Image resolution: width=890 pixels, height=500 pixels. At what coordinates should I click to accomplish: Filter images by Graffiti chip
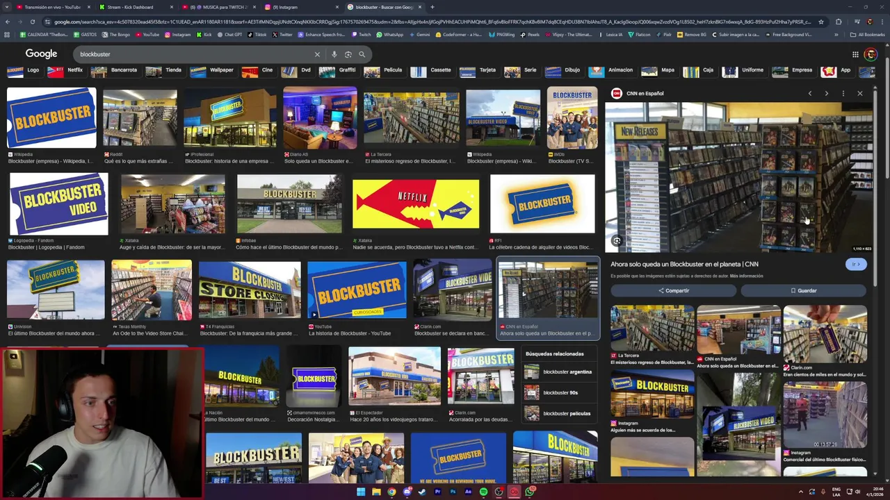point(338,70)
